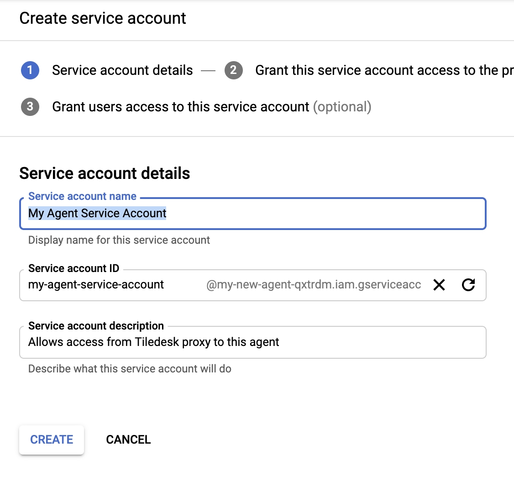Click 'Display name for this service account' hint
The height and width of the screenshot is (492, 514).
(x=119, y=240)
